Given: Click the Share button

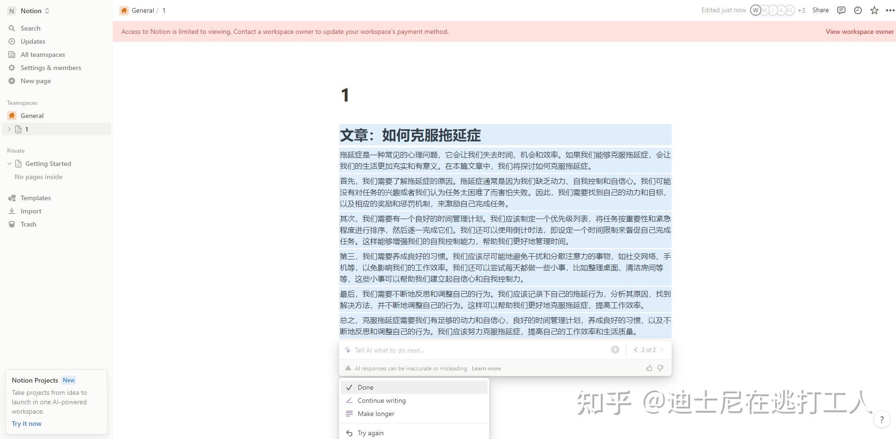Looking at the screenshot, I should pos(820,10).
